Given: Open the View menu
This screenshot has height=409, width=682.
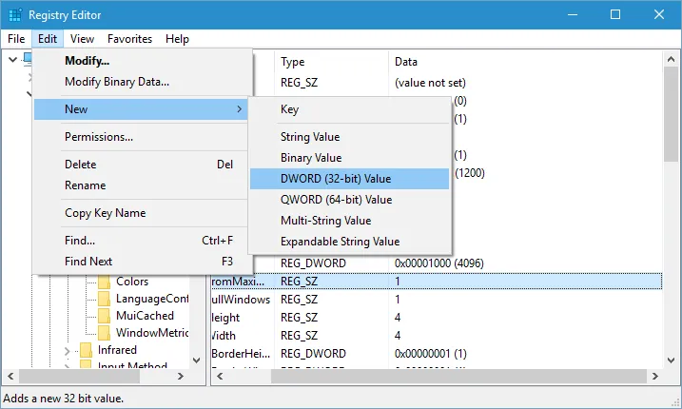Looking at the screenshot, I should [82, 39].
